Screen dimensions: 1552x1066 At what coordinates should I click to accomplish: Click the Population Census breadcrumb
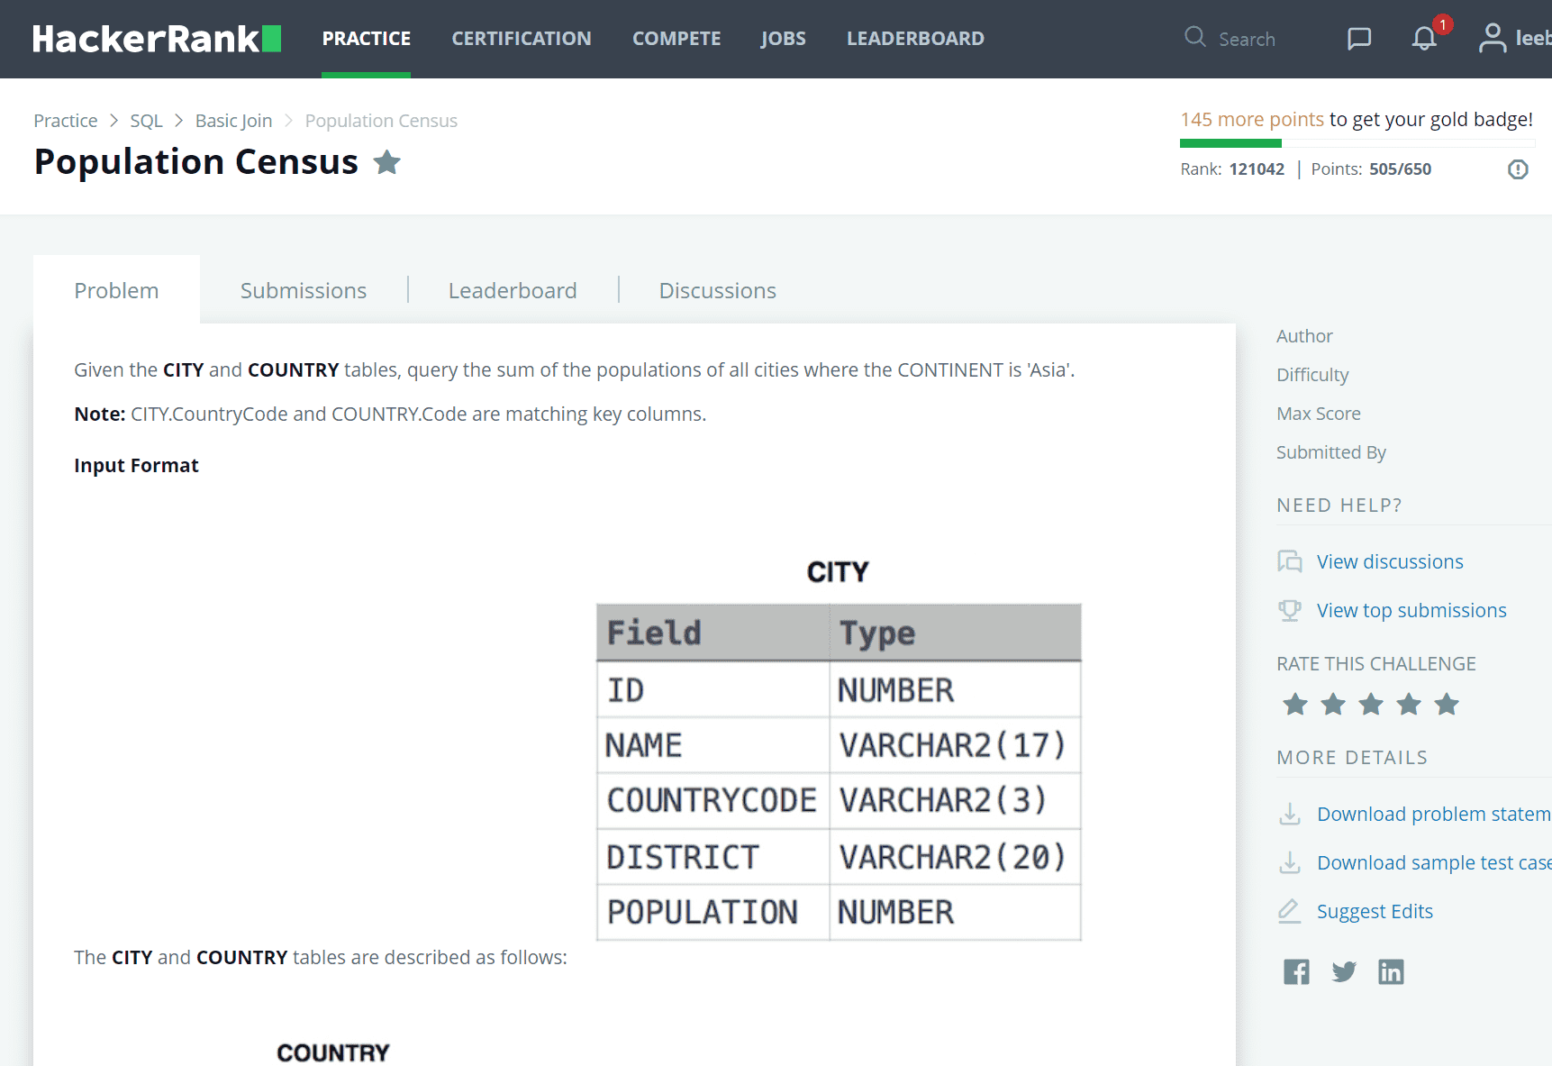click(381, 121)
